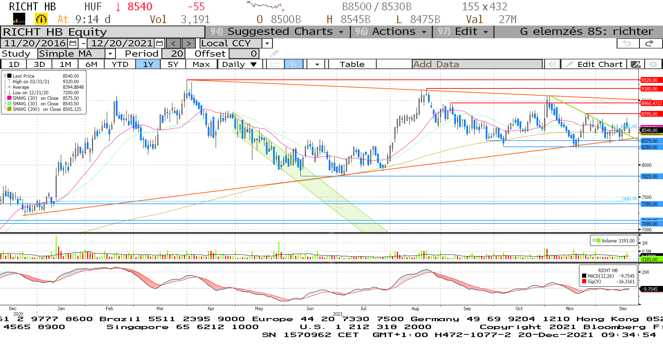Click the redo arrow button

pos(650,43)
